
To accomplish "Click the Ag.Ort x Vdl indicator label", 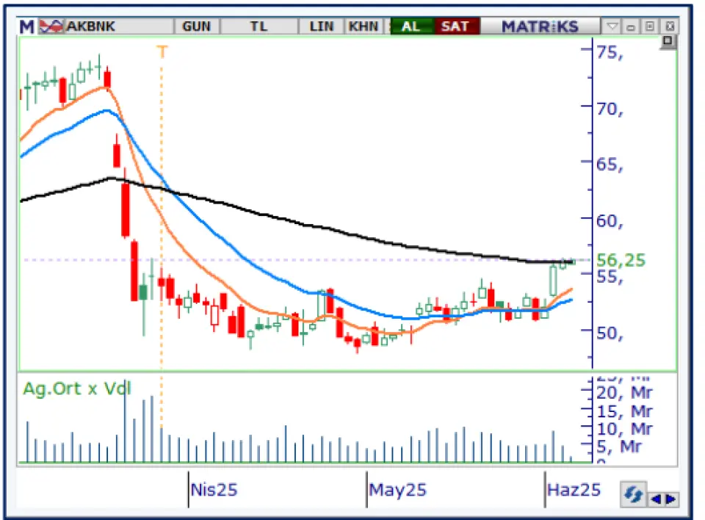I will coord(77,389).
